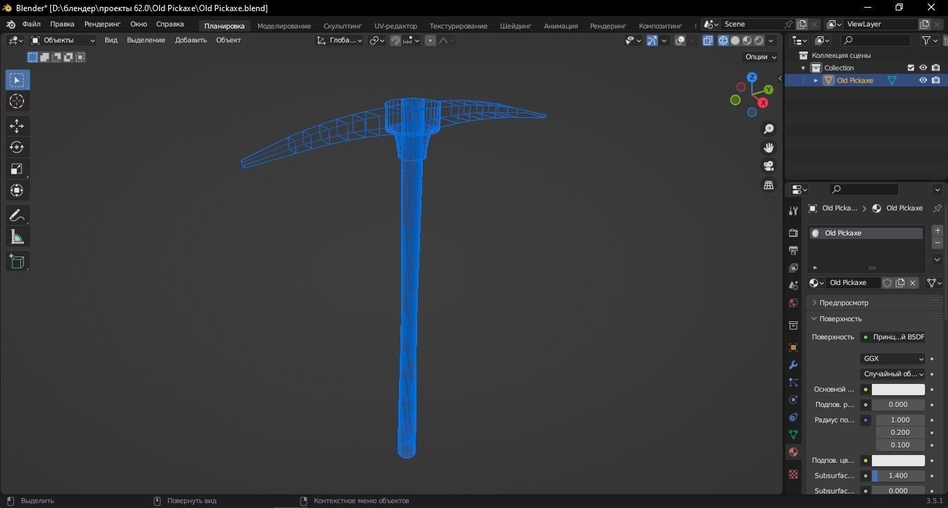The image size is (948, 508).
Task: Open View Layer properties tab
Action: [793, 268]
